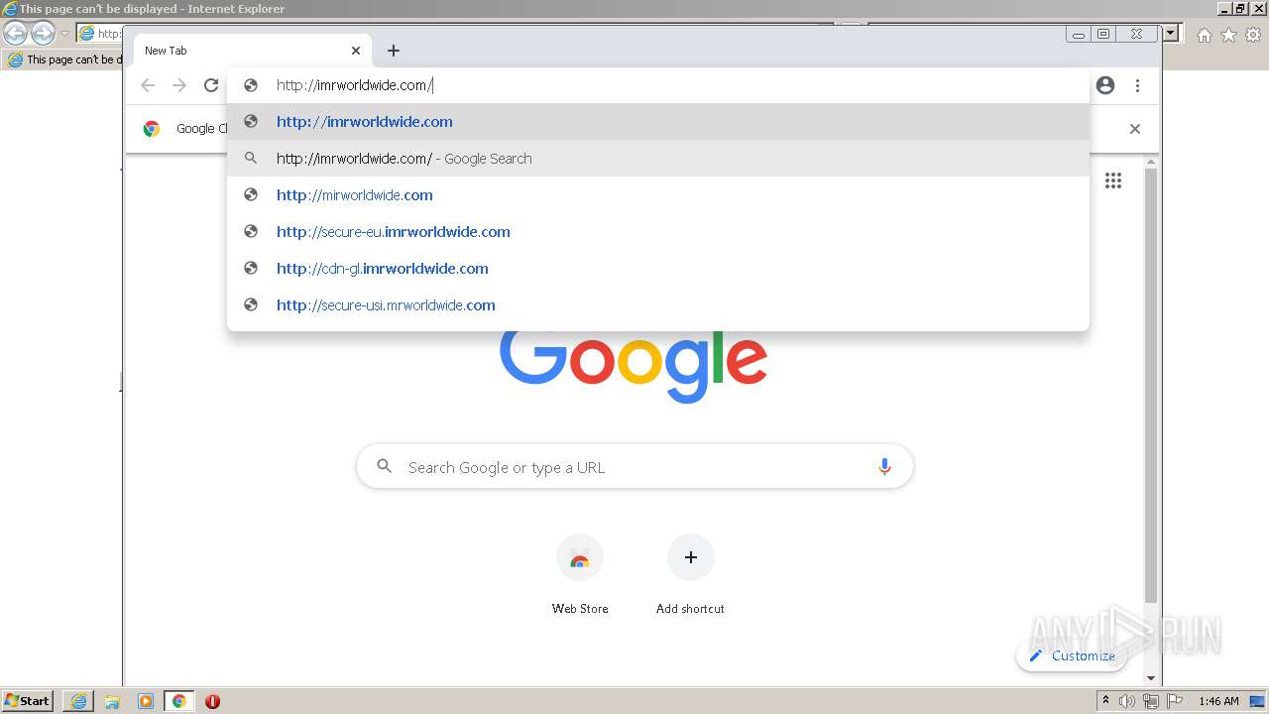Open Chrome's three-dot menu
Image resolution: width=1269 pixels, height=714 pixels.
tap(1137, 85)
